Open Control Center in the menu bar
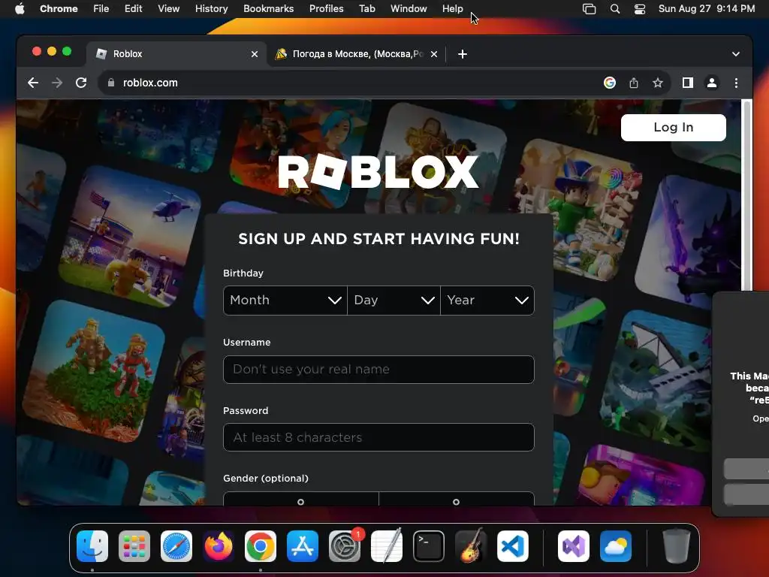 pyautogui.click(x=640, y=9)
